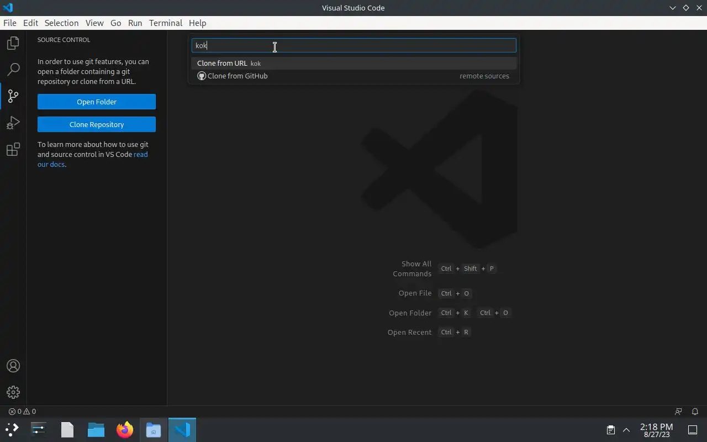Screen dimensions: 707x442
Task: Open the text editor taskbar icon
Action: click(x=67, y=429)
